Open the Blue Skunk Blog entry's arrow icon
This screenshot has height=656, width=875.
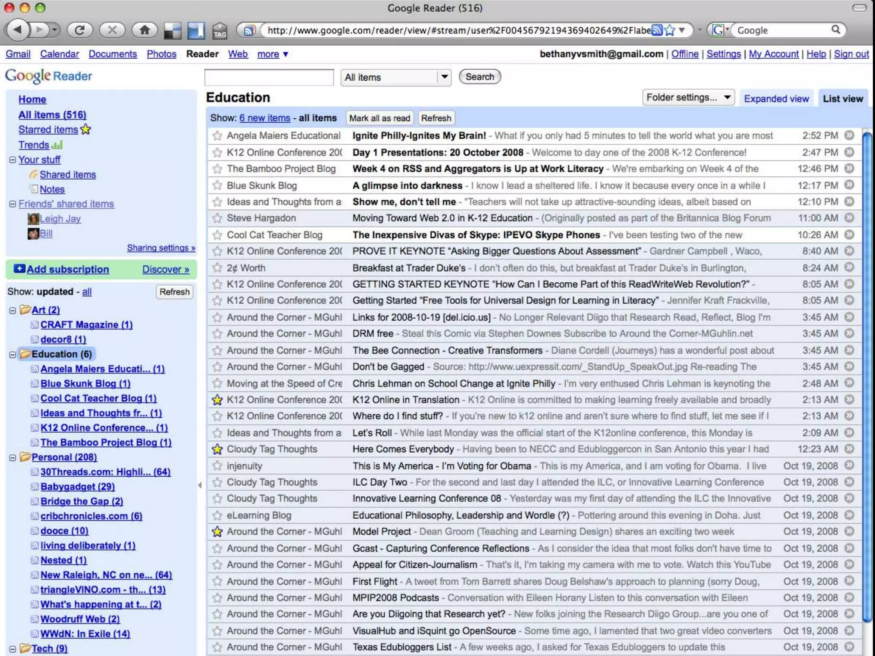[849, 185]
